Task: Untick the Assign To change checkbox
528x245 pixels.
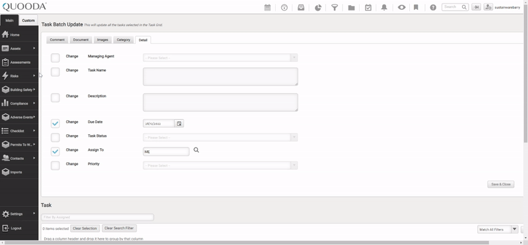Action: tap(55, 151)
